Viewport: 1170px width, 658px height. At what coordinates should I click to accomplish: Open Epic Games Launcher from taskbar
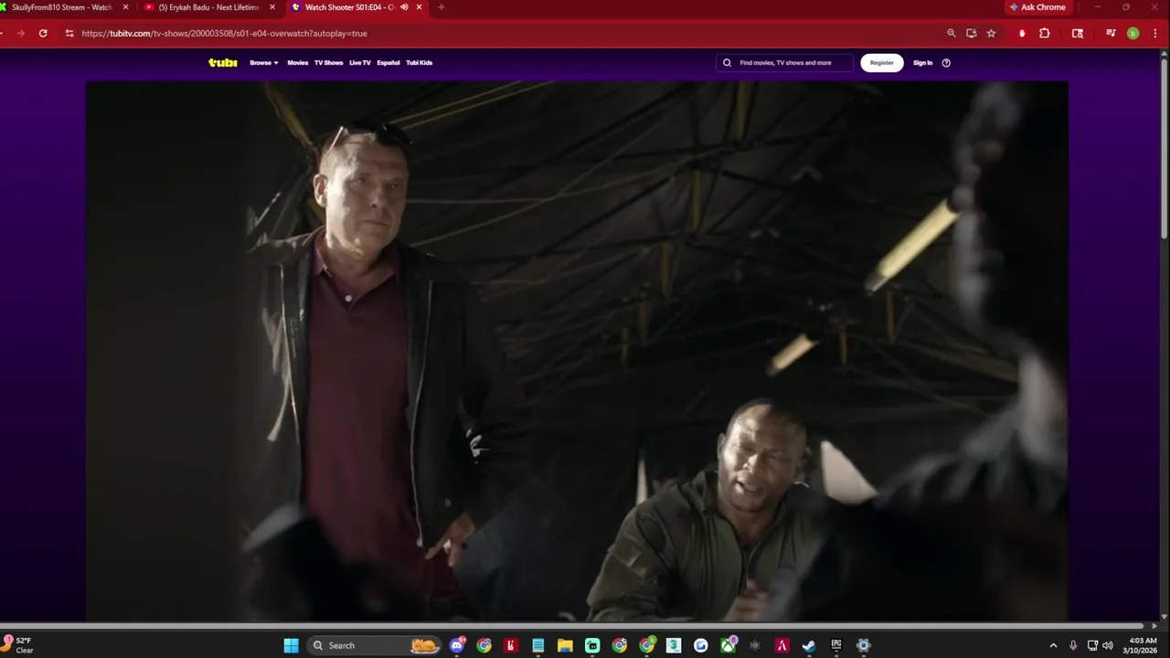pos(836,645)
